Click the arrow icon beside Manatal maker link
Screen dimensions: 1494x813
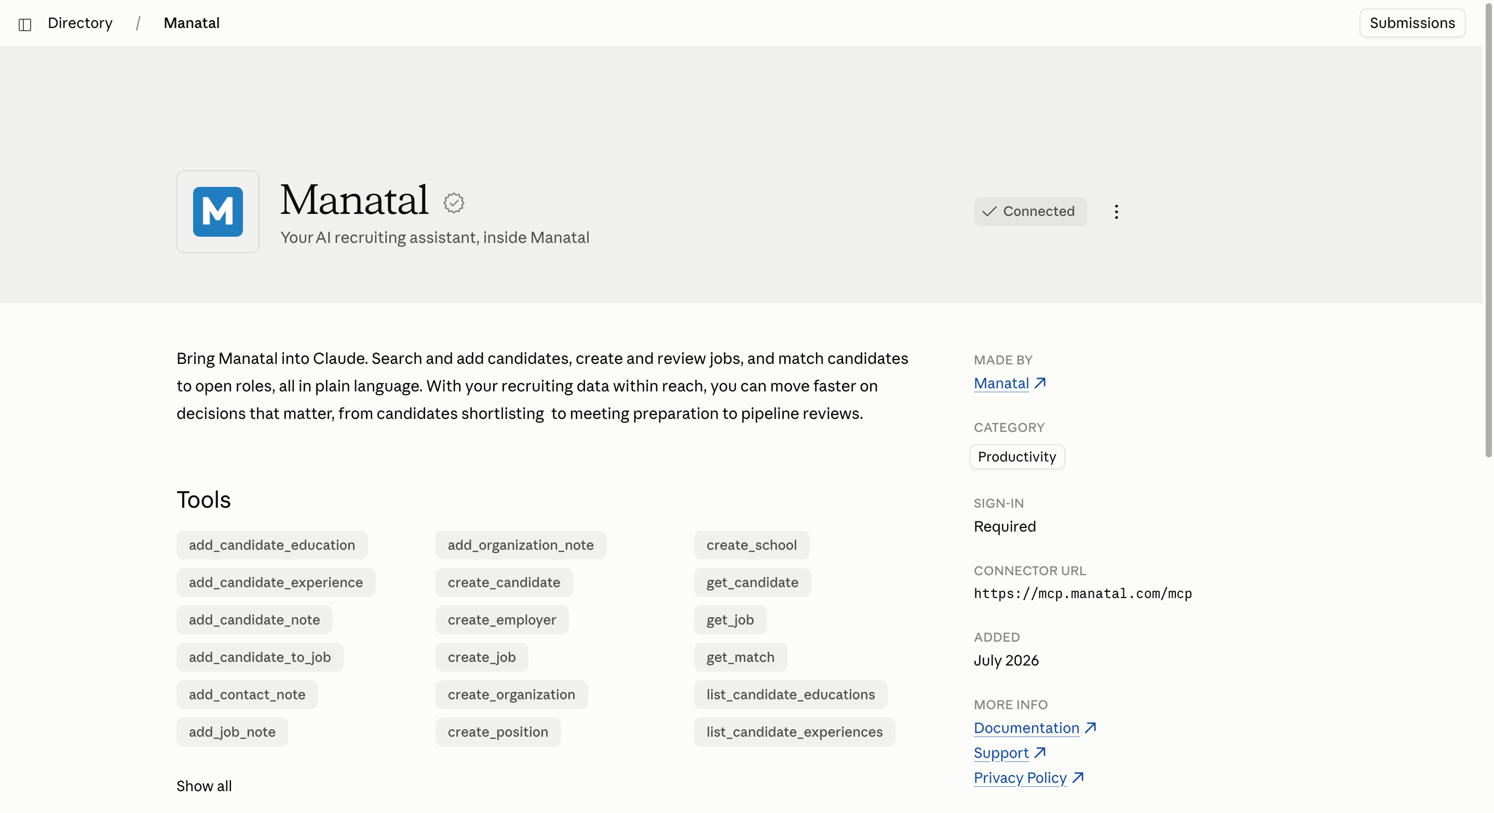[1040, 383]
